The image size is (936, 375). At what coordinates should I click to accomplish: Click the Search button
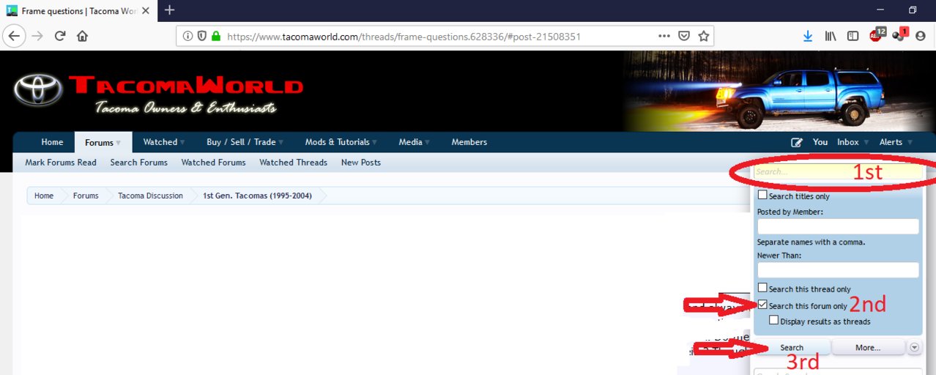coord(792,347)
